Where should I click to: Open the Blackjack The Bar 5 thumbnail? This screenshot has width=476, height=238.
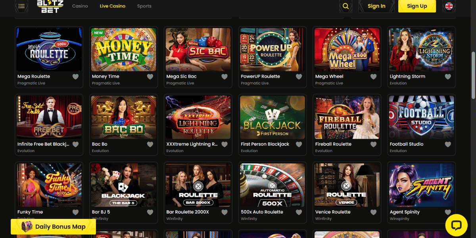pyautogui.click(x=124, y=185)
